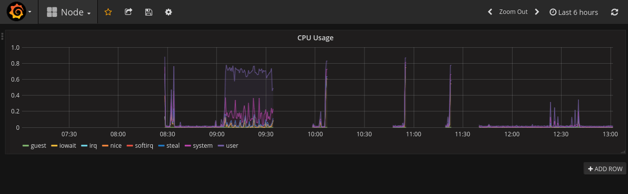Open the CPU Usage panel title menu
This screenshot has width=628, height=194.
point(315,37)
